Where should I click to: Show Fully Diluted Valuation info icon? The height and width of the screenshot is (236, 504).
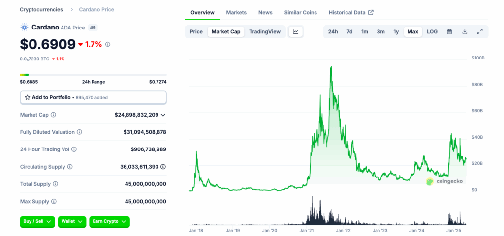click(79, 132)
